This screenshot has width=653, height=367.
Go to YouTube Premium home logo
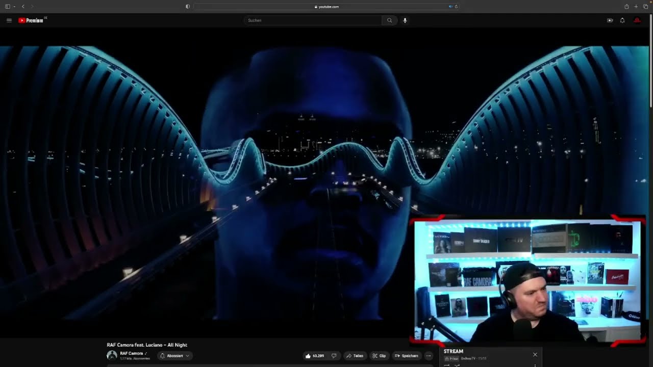31,20
